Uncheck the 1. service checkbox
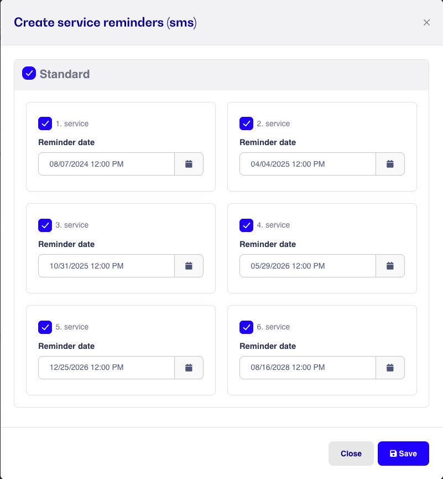 coord(45,123)
